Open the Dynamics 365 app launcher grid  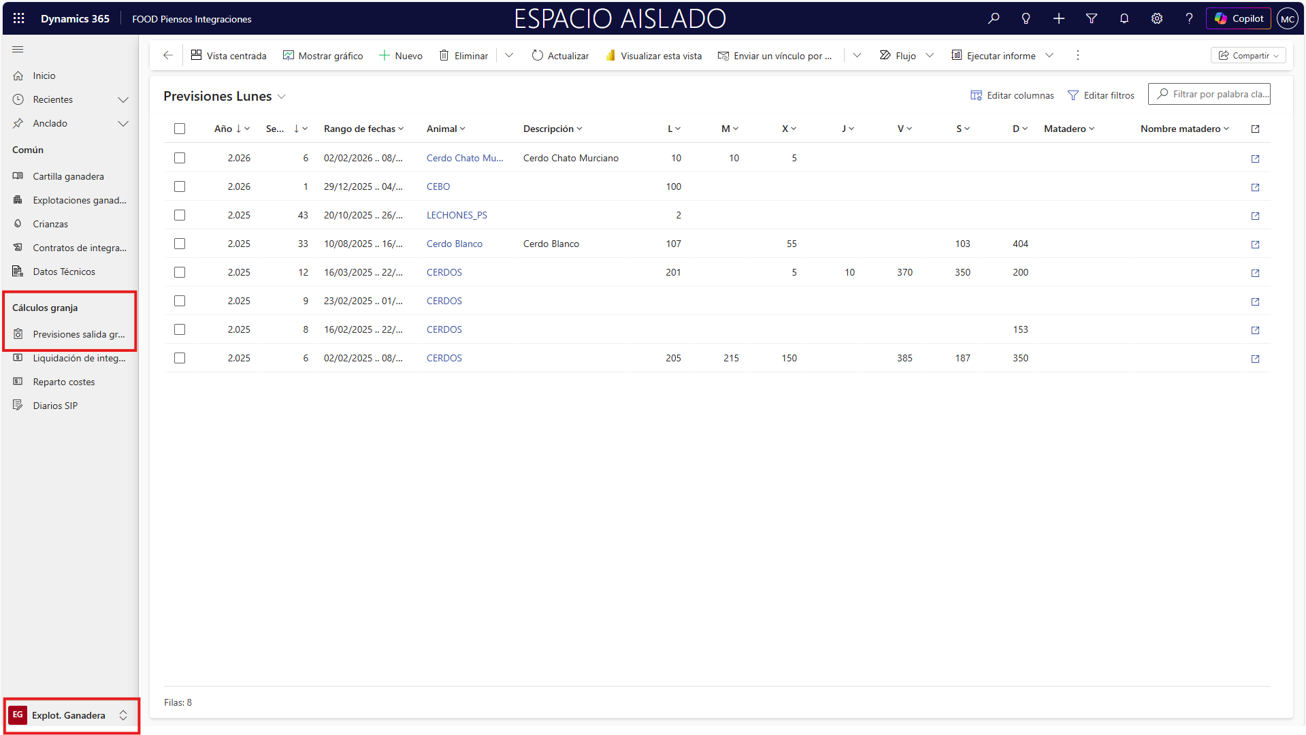pyautogui.click(x=18, y=18)
